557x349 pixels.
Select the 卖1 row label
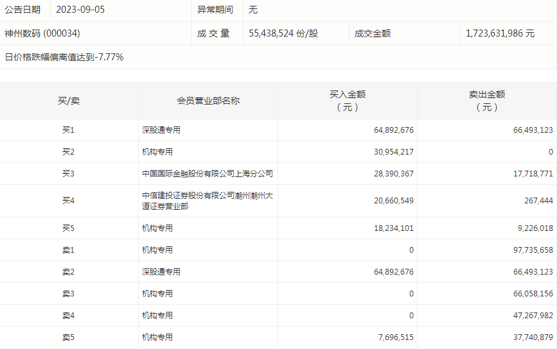click(69, 250)
